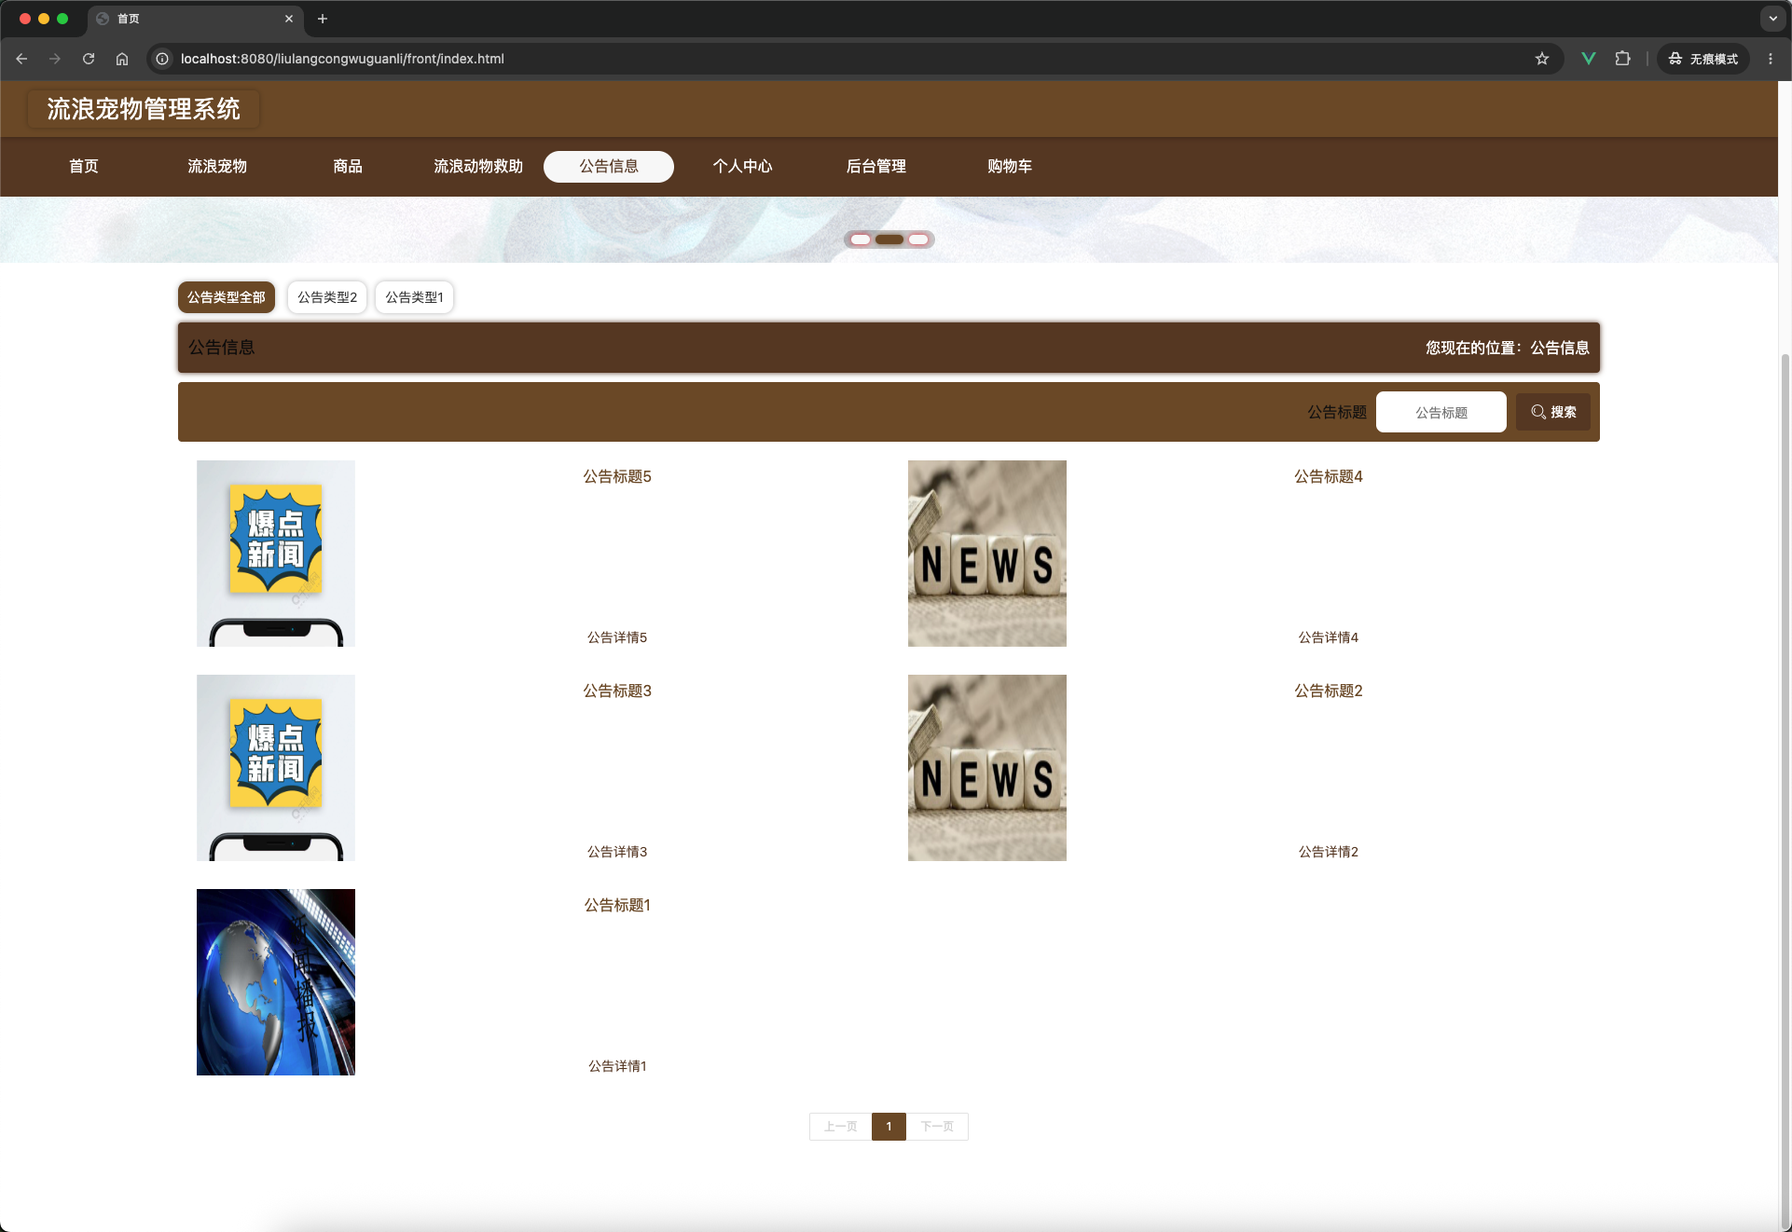Click the 公告详情5 text
The height and width of the screenshot is (1232, 1792).
[617, 637]
